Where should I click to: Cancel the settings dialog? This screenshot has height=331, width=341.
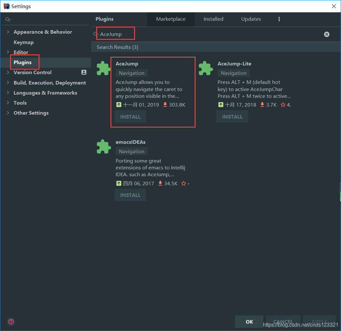point(283,321)
